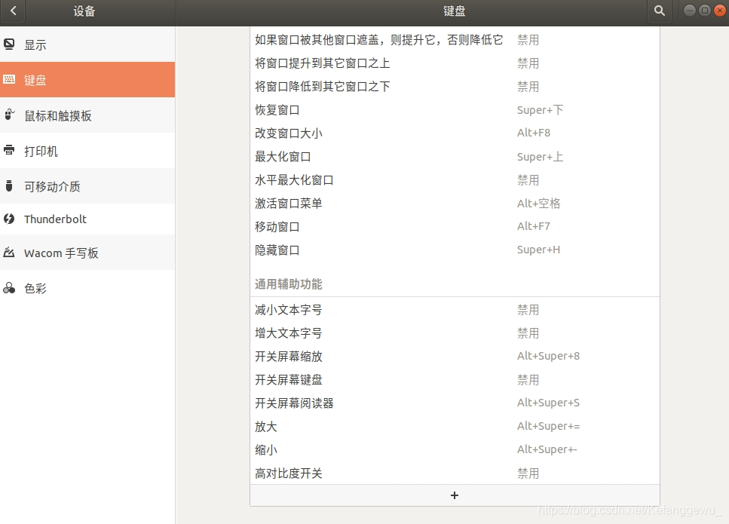The height and width of the screenshot is (524, 729).
Task: Select the 移动窗口 shortcut row
Action: 455,226
